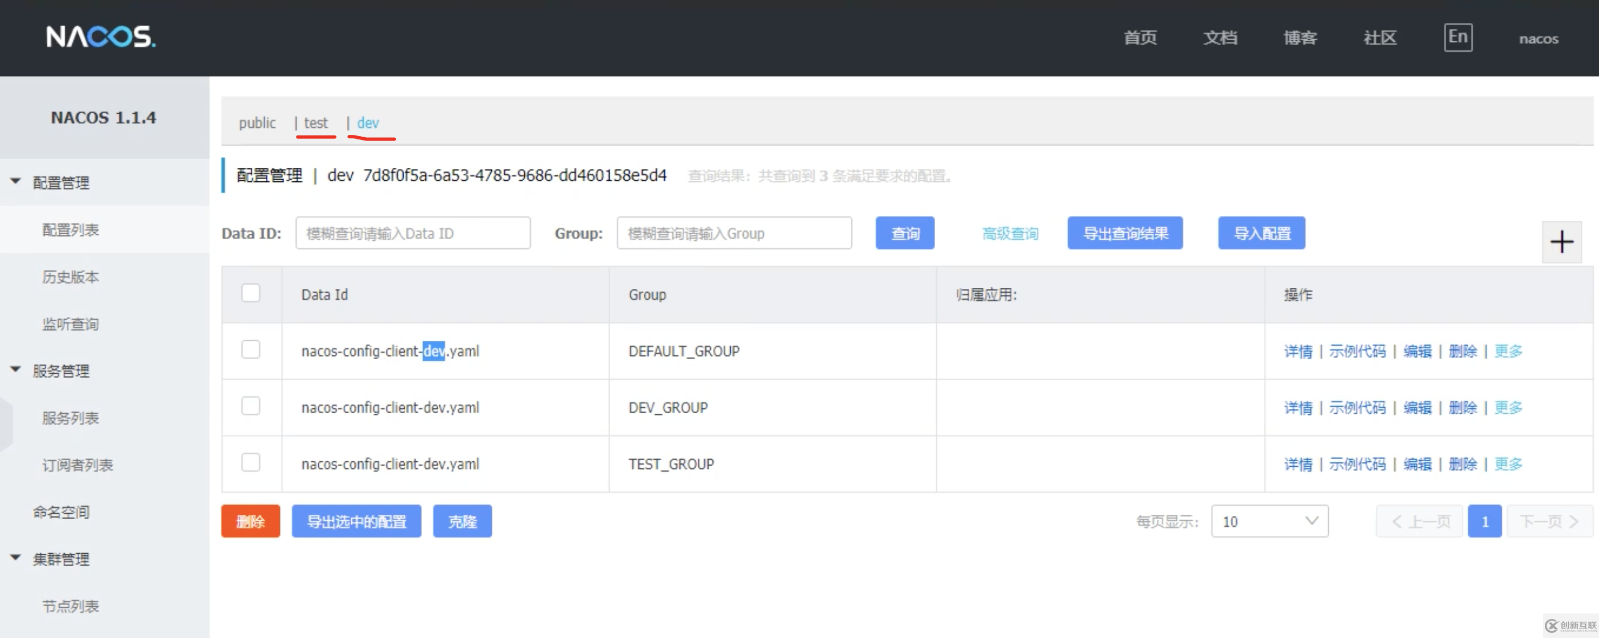Image resolution: width=1599 pixels, height=638 pixels.
Task: Collapse the 集群管理 sidebar section
Action: click(x=15, y=557)
